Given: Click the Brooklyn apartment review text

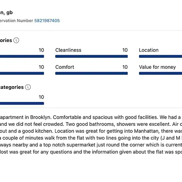Looking at the screenshot, I should point(91,134).
